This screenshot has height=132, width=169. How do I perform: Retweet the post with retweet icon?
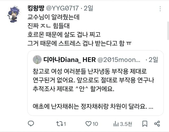(60, 124)
